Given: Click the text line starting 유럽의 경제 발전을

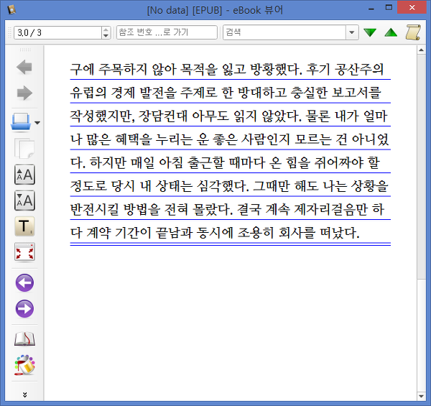Looking at the screenshot, I should [x=226, y=93].
